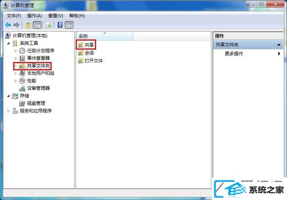
Task: Open the Help question mark icon
Action: pos(60,25)
